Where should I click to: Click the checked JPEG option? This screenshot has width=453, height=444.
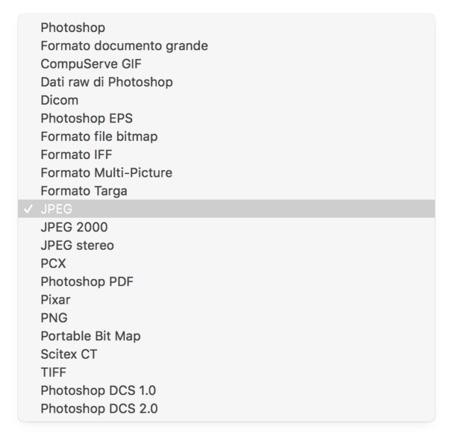coord(57,209)
